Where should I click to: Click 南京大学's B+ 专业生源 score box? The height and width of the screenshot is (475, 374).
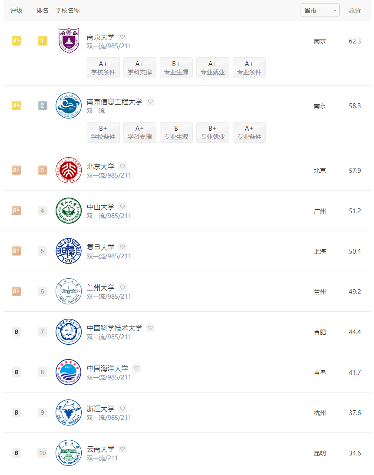click(176, 68)
